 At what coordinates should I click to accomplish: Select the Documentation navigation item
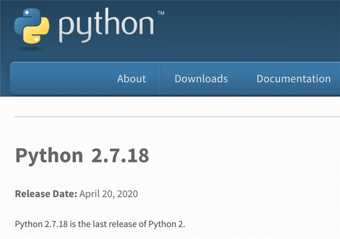tap(293, 79)
